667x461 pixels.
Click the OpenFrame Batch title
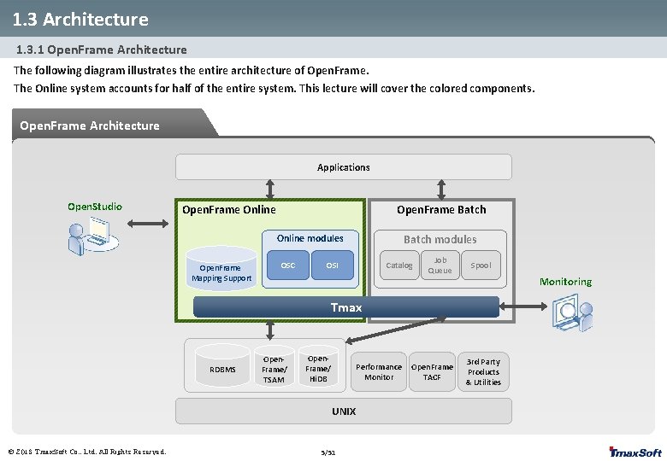[441, 210]
